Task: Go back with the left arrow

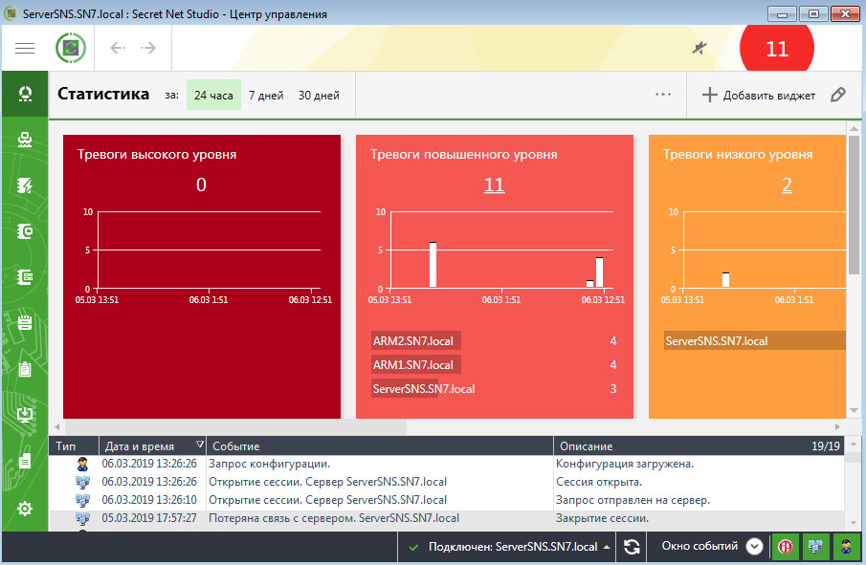Action: coord(118,48)
